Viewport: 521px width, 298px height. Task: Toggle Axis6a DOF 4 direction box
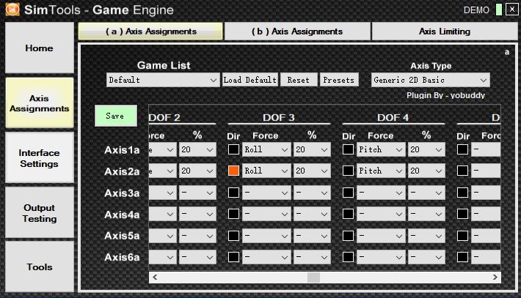coord(348,257)
